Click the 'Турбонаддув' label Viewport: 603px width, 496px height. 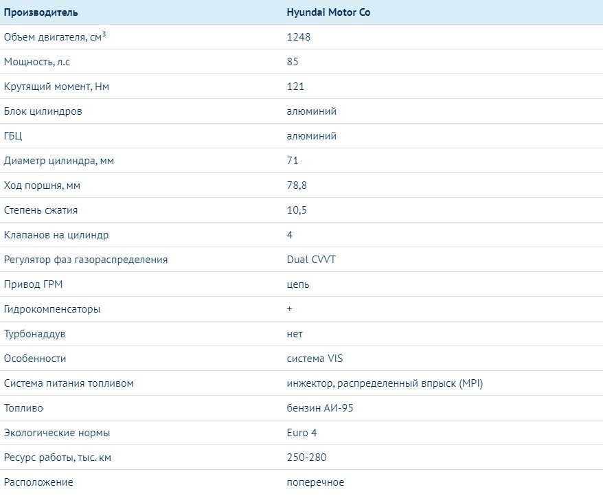34,334
